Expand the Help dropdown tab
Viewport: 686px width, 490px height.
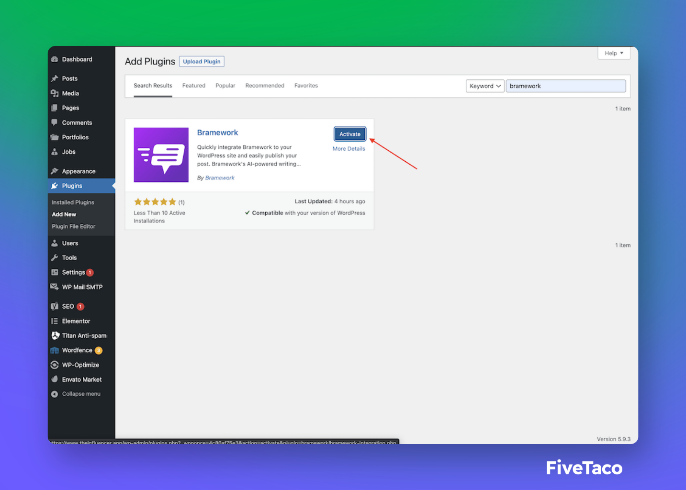coord(614,53)
